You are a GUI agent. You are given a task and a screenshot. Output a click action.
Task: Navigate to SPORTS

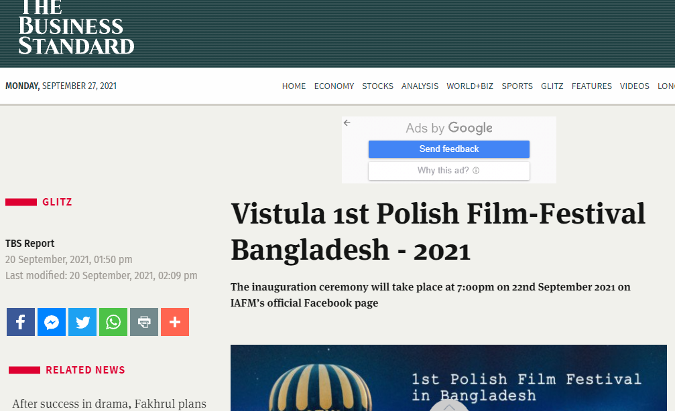tap(517, 86)
